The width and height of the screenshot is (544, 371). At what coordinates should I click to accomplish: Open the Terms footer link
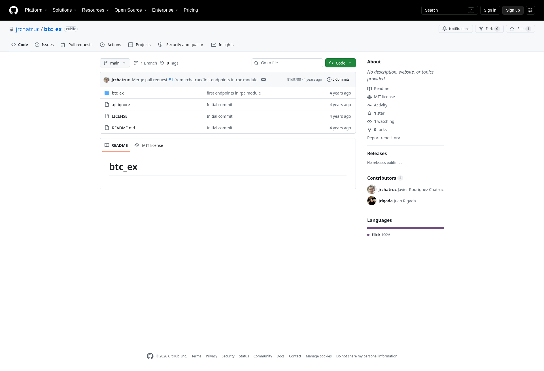tap(196, 356)
